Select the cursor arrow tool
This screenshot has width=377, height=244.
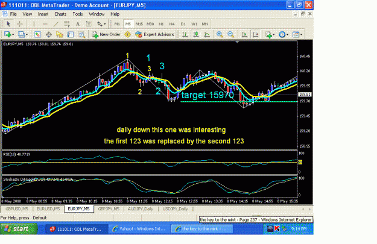coord(8,23)
